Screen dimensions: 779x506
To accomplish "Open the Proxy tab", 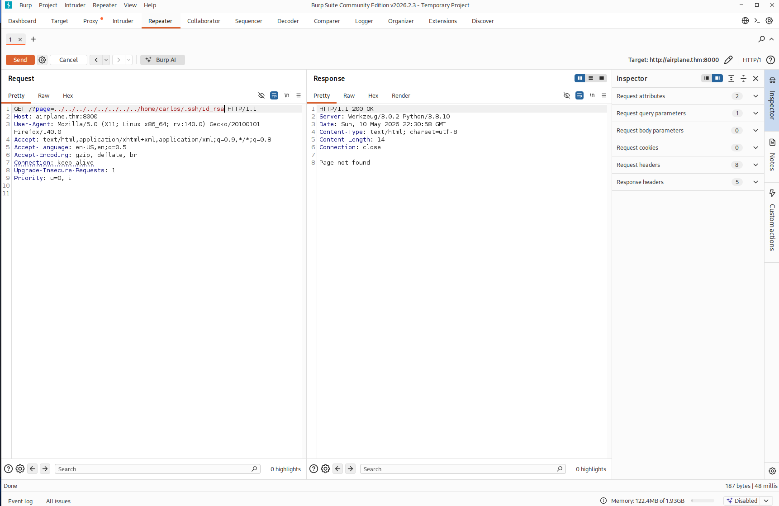I will [90, 21].
